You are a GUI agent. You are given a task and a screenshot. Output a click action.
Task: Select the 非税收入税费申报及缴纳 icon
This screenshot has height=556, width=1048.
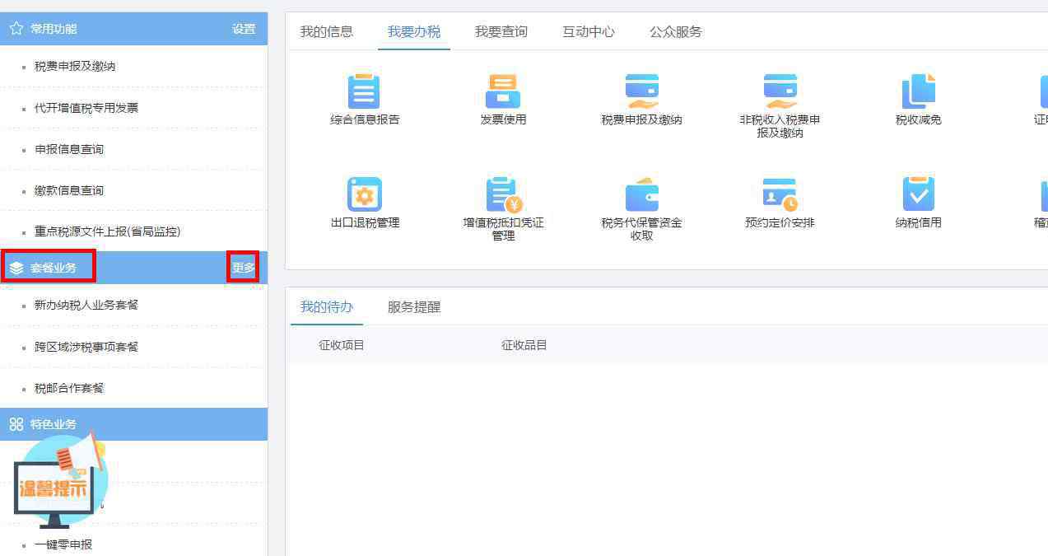(780, 91)
